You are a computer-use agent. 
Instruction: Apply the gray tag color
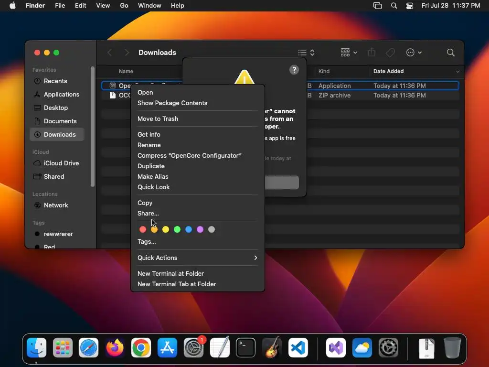tap(212, 229)
